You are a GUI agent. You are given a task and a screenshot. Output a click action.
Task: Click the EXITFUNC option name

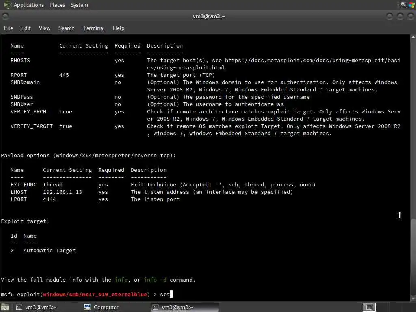pyautogui.click(x=23, y=185)
